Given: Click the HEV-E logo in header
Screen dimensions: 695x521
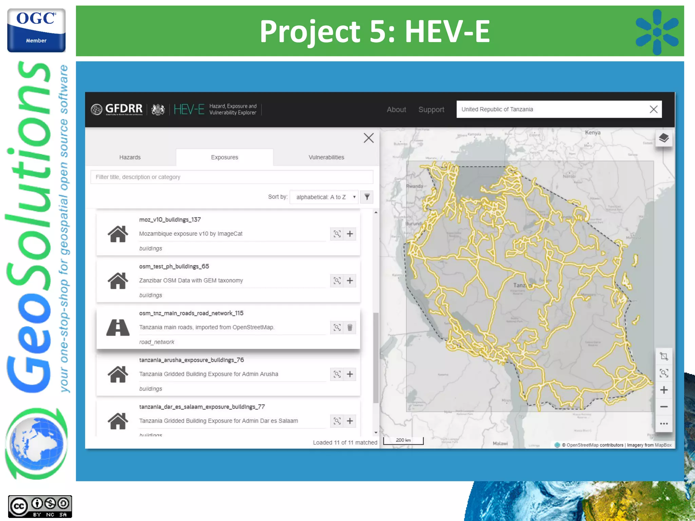Looking at the screenshot, I should coord(189,109).
